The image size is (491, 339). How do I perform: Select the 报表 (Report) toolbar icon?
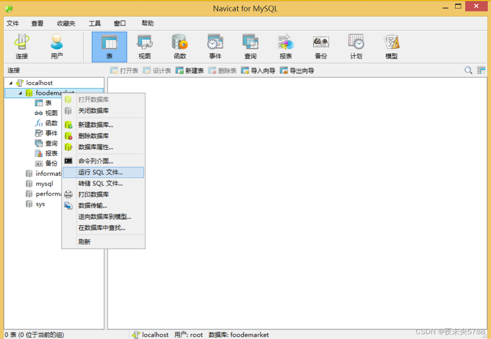285,47
